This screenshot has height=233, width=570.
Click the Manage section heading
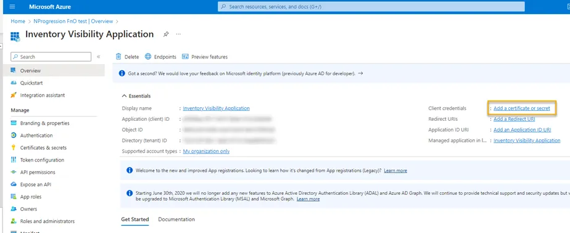(20, 110)
